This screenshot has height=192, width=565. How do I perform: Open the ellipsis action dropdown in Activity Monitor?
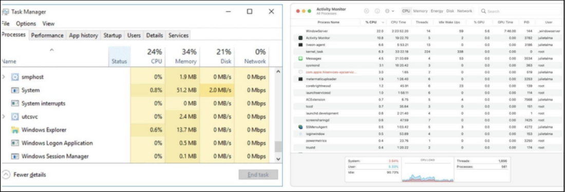[x=389, y=11]
